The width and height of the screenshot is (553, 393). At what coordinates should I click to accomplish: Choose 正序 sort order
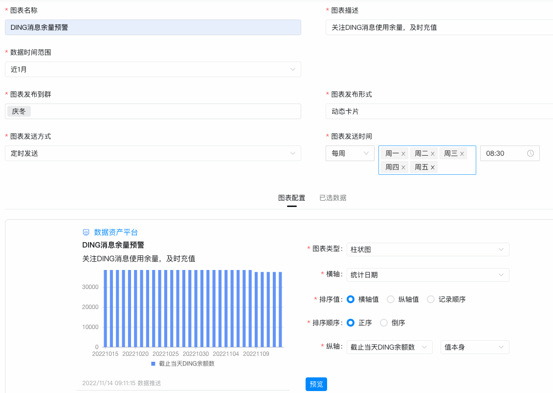click(x=351, y=323)
